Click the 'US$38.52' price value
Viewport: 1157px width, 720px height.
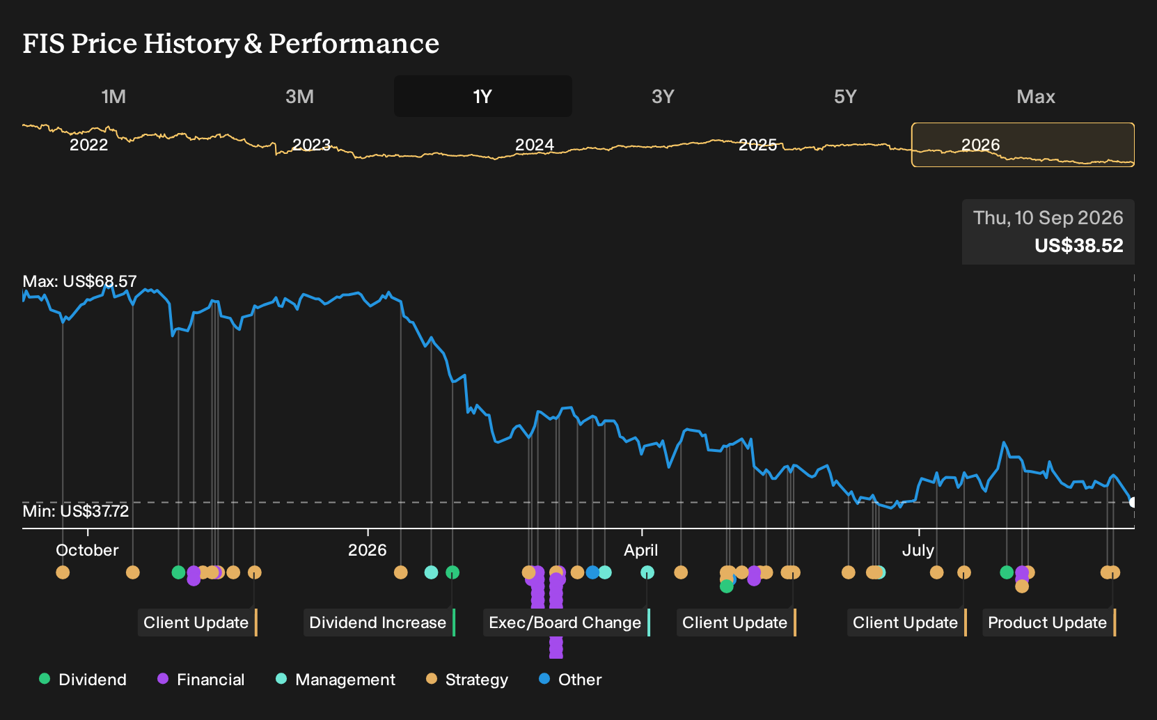(1079, 246)
